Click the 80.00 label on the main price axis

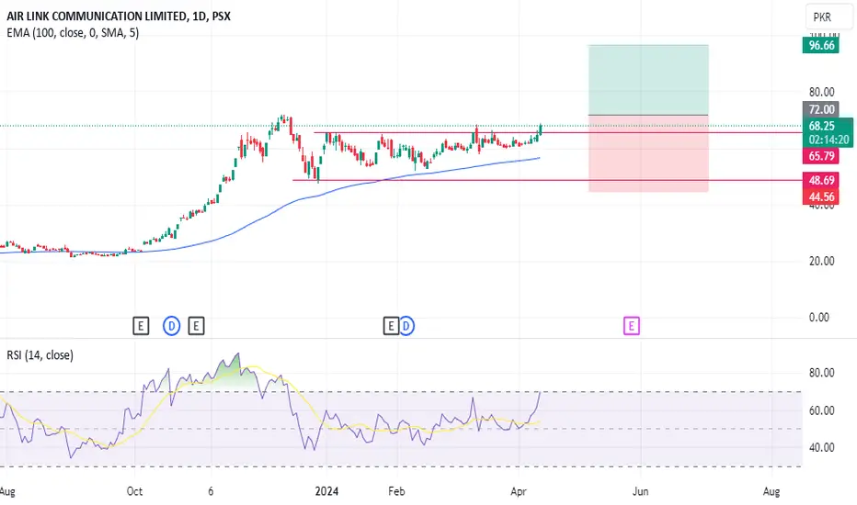tap(821, 92)
